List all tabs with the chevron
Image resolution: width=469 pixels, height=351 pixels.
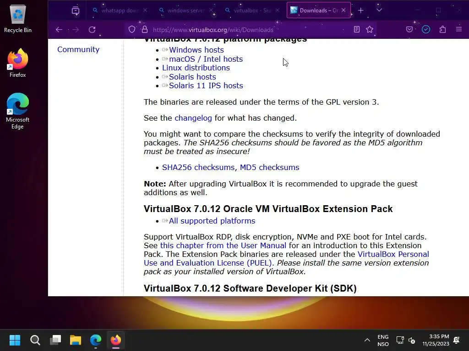pyautogui.click(x=379, y=11)
